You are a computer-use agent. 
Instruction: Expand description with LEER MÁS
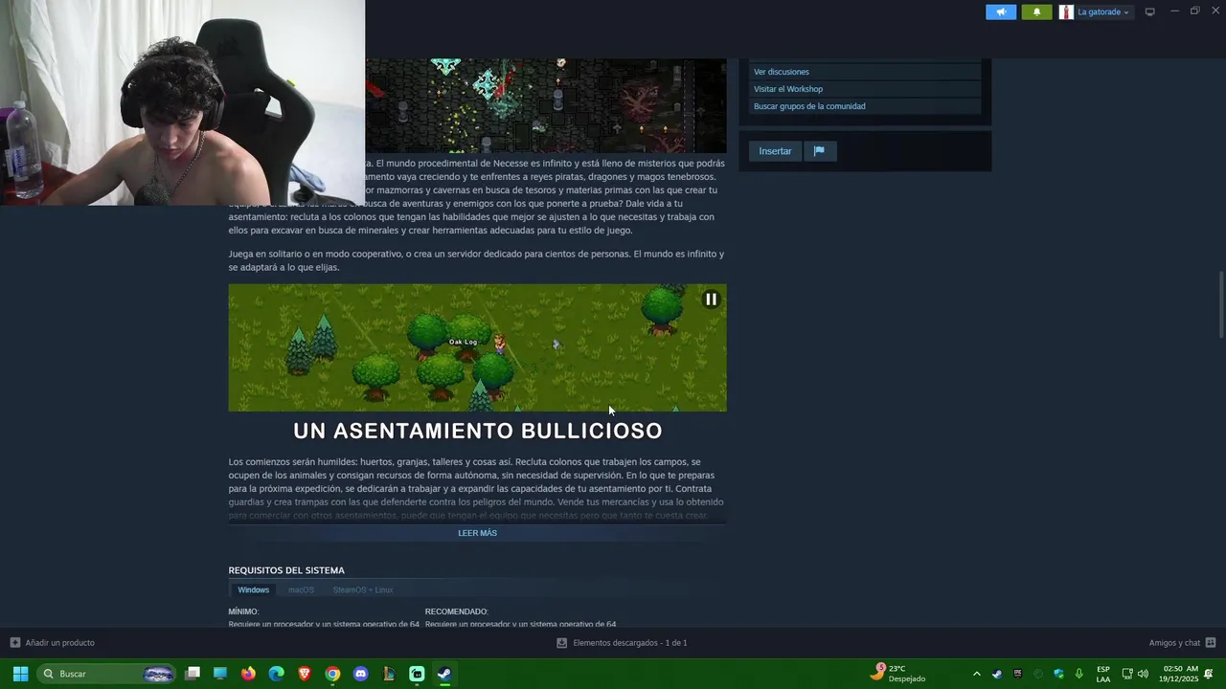(x=477, y=533)
